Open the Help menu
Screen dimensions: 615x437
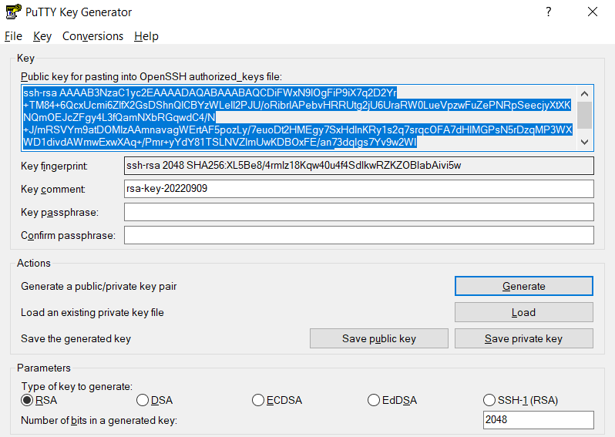pos(146,36)
